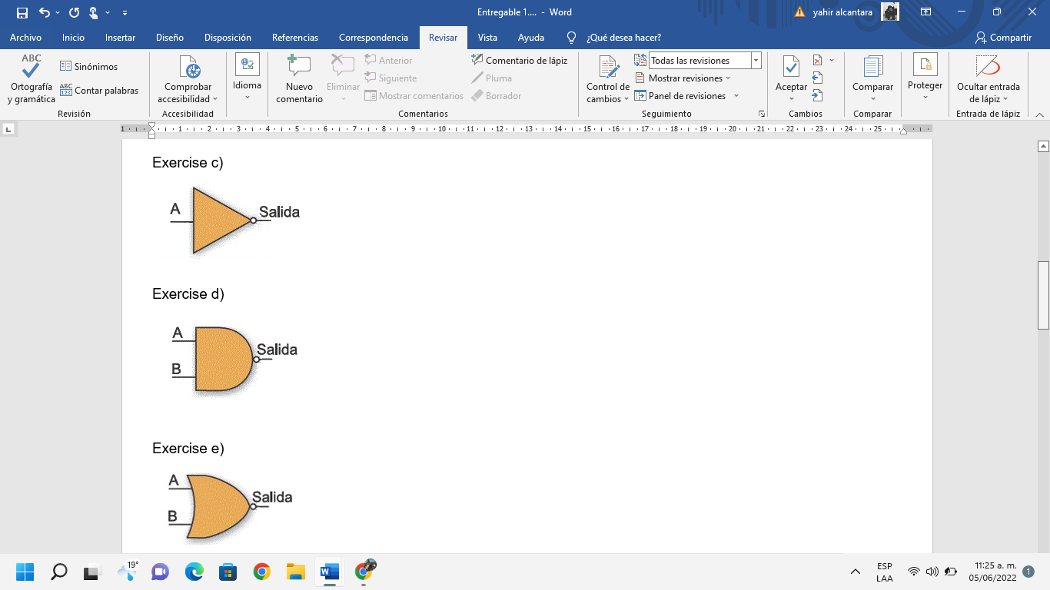
Task: Click the tab selector at ruler corner
Action: point(8,129)
